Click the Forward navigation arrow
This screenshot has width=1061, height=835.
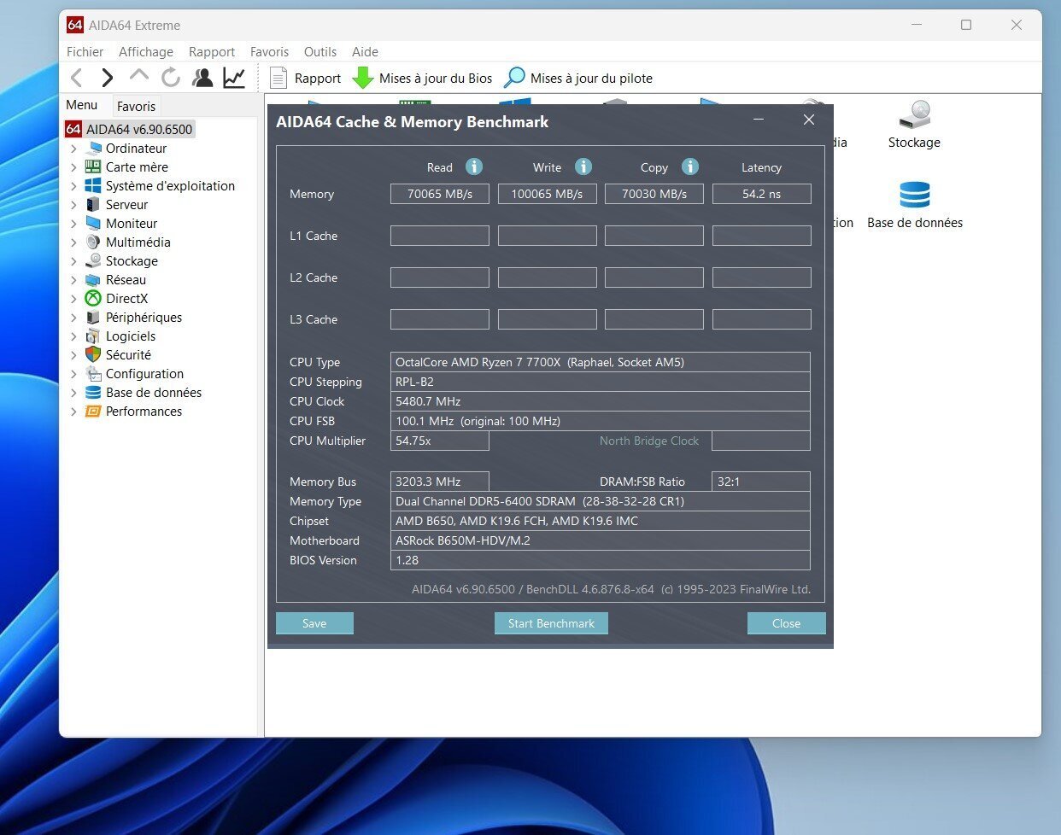click(x=107, y=79)
